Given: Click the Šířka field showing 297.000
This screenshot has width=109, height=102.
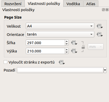Looking at the screenshot, I should 45,43.
